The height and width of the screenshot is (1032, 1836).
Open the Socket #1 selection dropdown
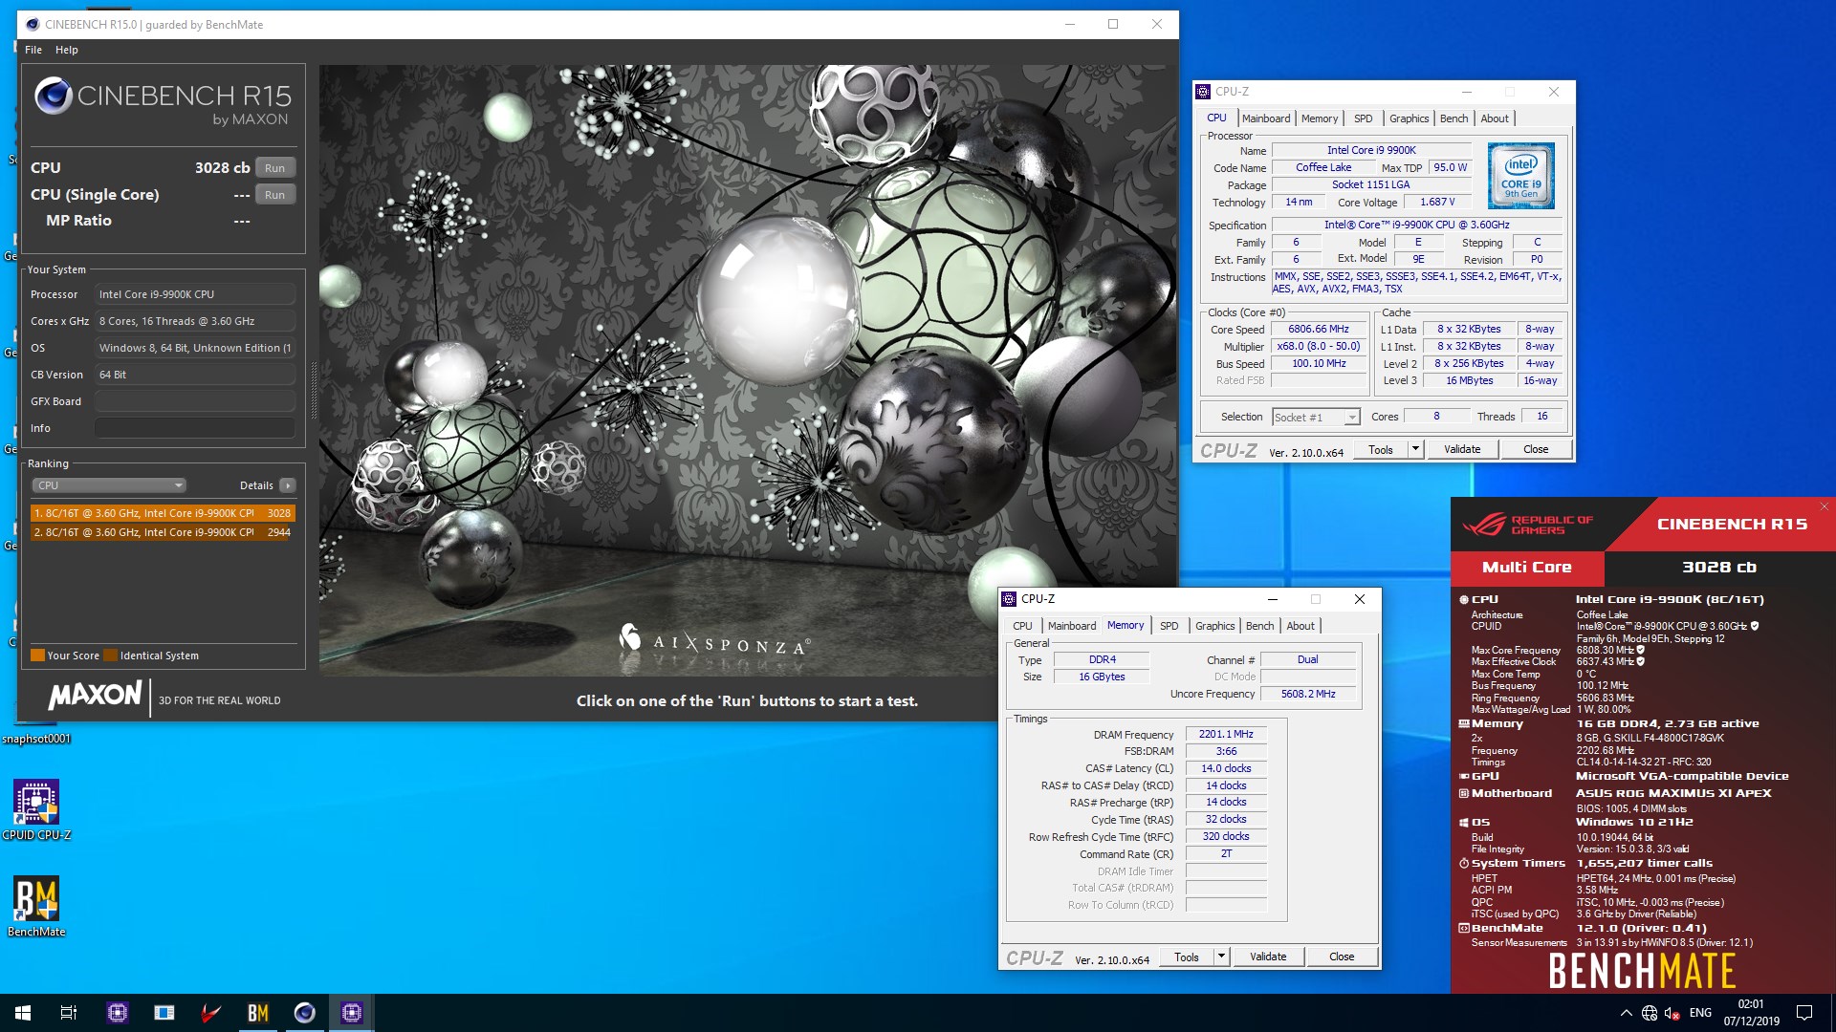click(1316, 418)
